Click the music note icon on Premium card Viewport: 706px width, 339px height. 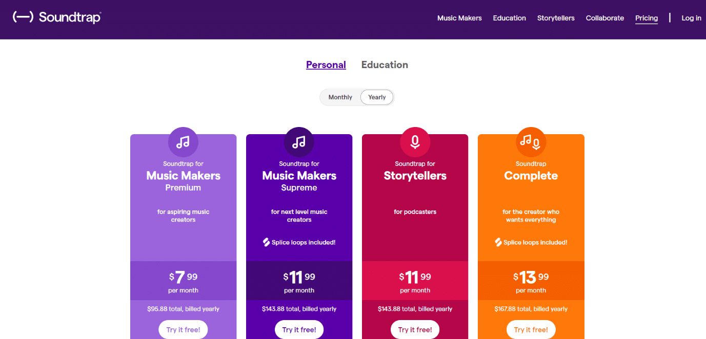[183, 142]
